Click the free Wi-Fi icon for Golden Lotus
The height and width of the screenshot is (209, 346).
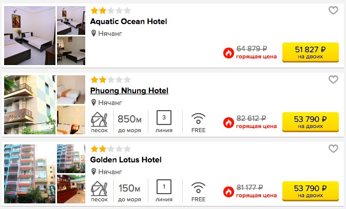point(198,187)
